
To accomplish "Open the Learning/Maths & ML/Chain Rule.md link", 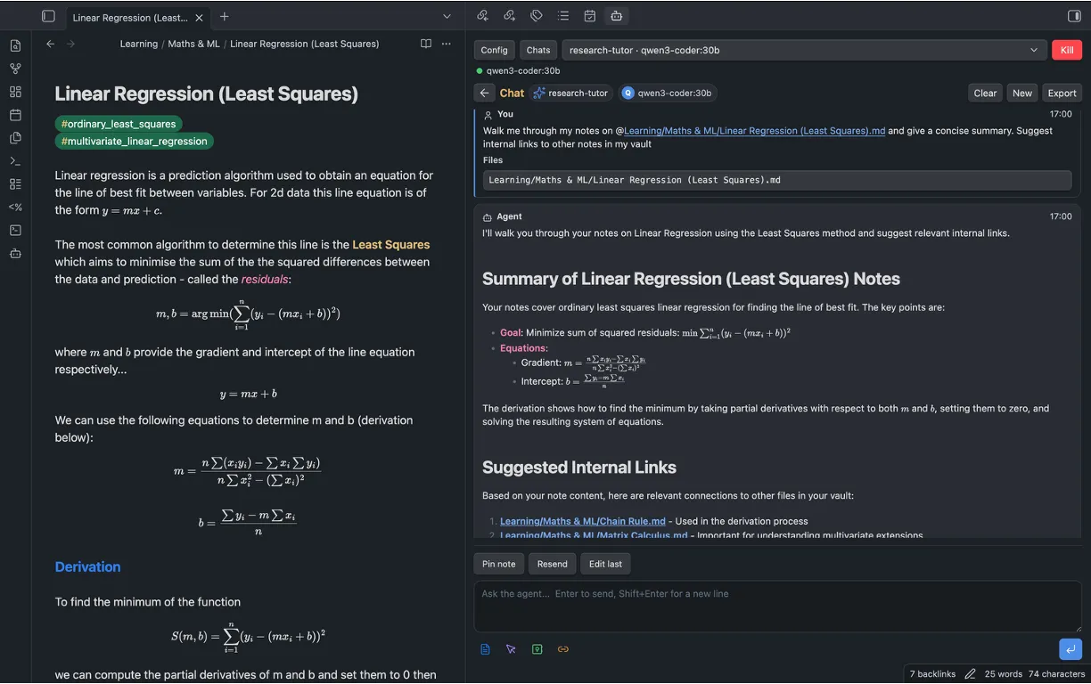I will pos(583,521).
